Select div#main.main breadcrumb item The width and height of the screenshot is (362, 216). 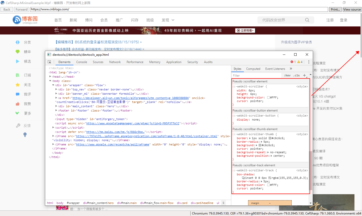[127, 203]
